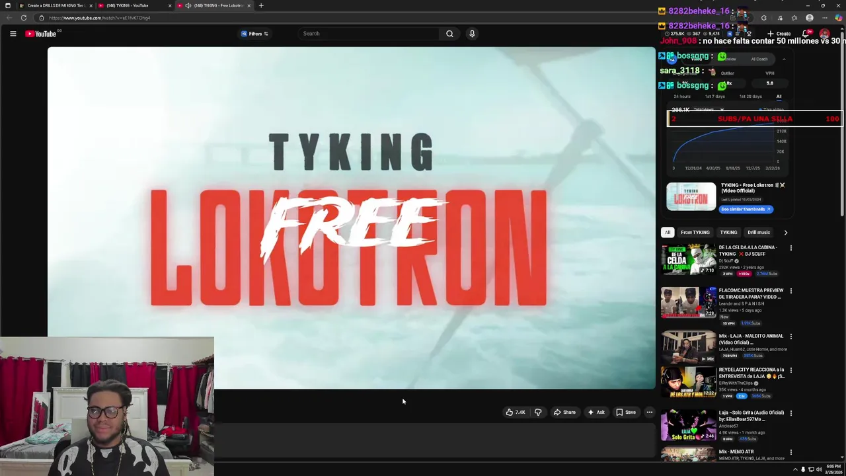Open a new browser tab
This screenshot has width=846, height=476.
tap(261, 5)
